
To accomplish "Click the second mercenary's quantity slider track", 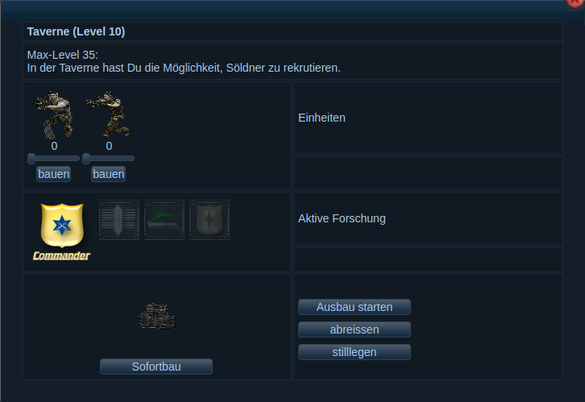I will coord(109,159).
